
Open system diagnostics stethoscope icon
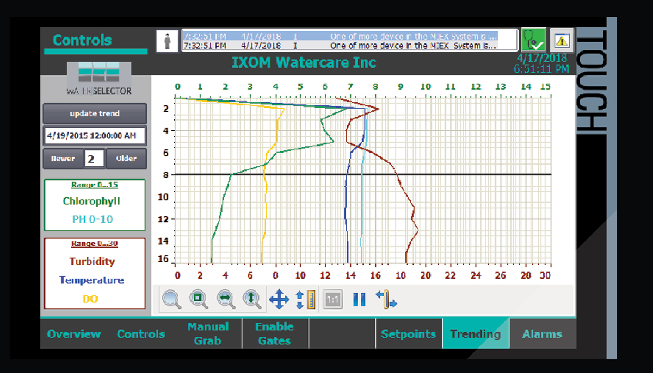pos(533,40)
